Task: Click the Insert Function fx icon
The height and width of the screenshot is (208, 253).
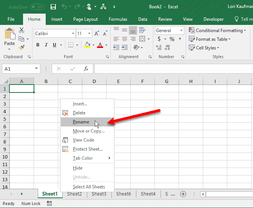Action: click(x=86, y=69)
